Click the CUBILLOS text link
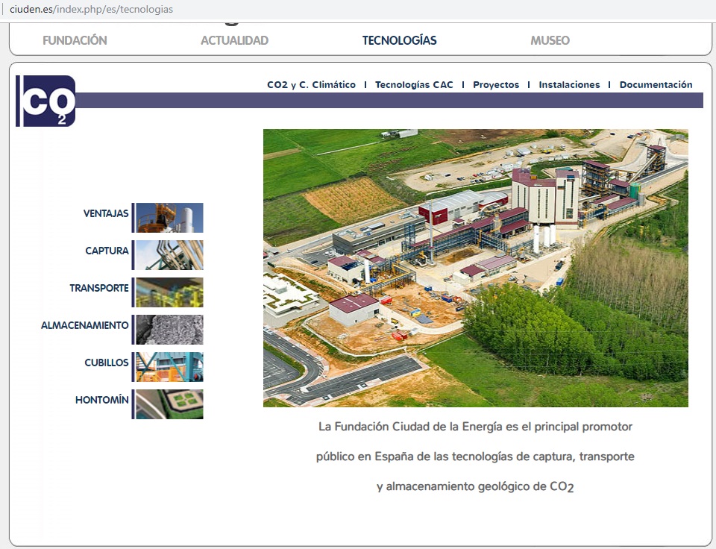The height and width of the screenshot is (549, 716). click(x=107, y=363)
